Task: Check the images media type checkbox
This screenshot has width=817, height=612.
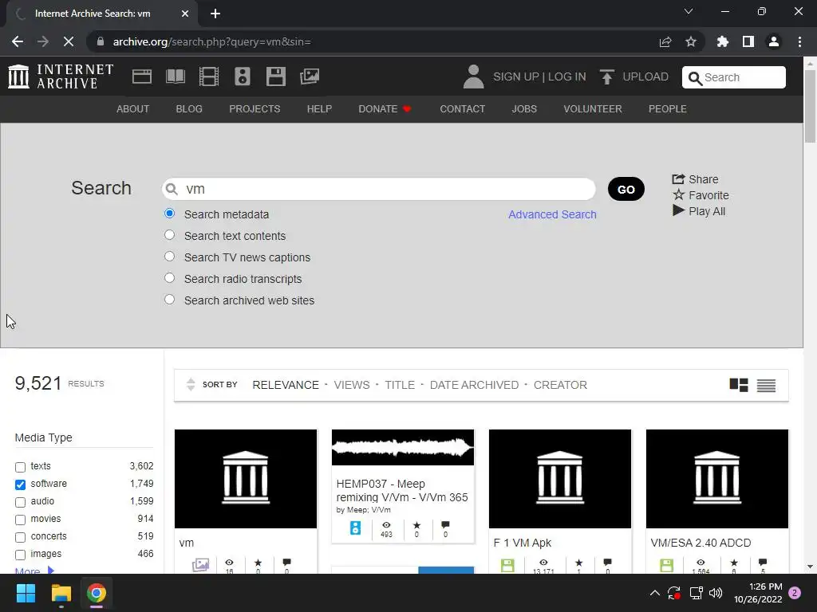Action: point(20,555)
